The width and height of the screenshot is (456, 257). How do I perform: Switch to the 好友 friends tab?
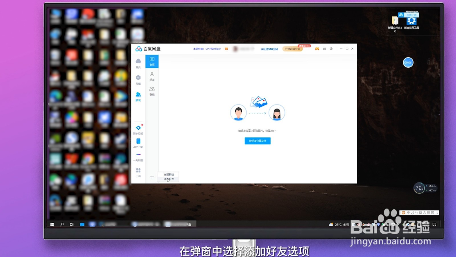pos(152,77)
